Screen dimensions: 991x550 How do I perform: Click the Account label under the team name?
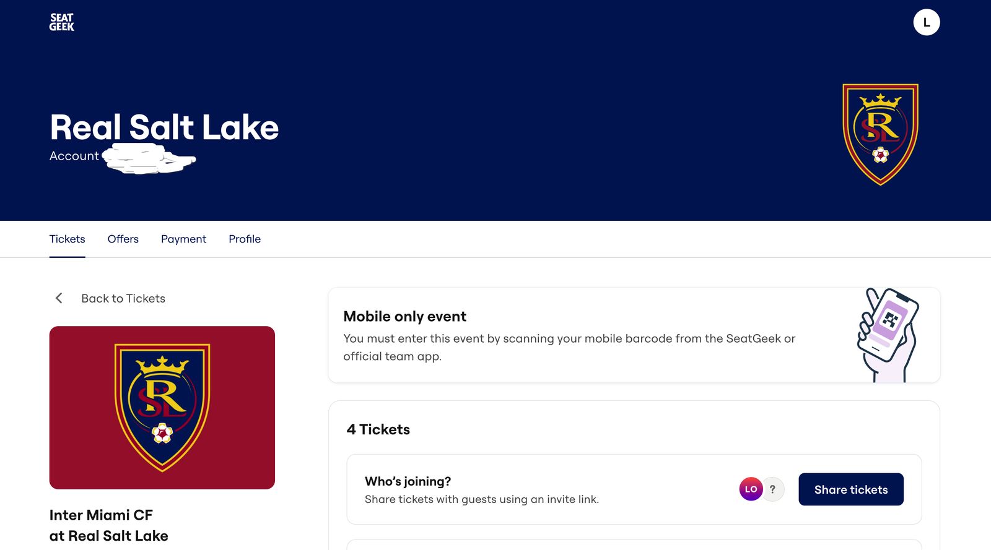[x=74, y=156]
